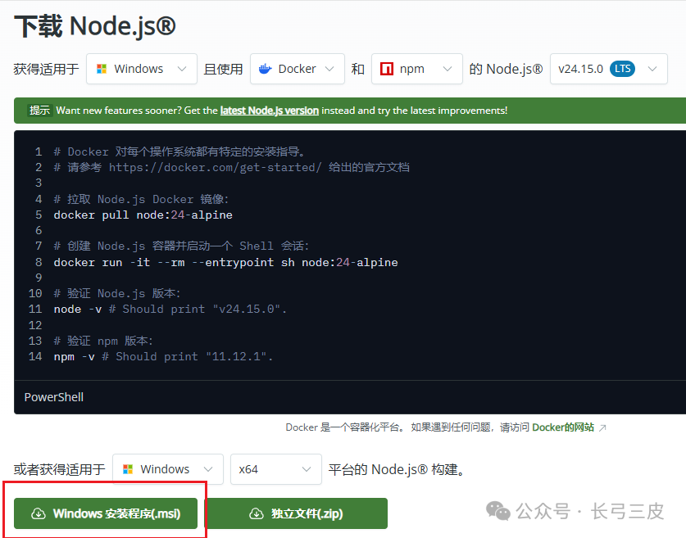
Task: Click the docker run -it --rm line
Action: [225, 262]
